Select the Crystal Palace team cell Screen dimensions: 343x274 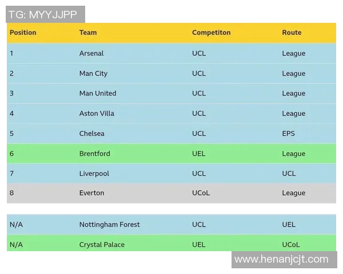point(102,244)
